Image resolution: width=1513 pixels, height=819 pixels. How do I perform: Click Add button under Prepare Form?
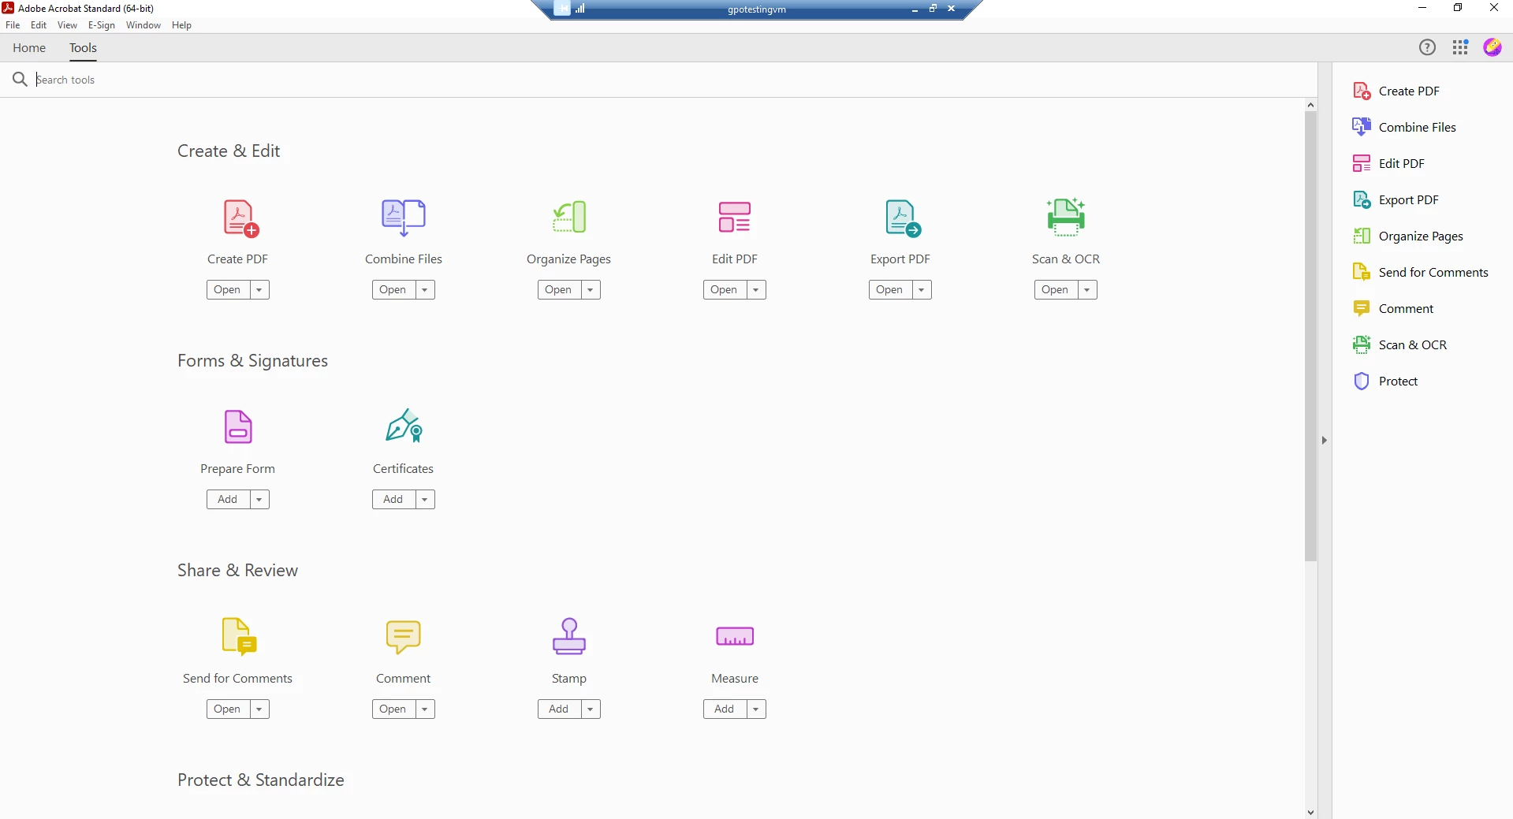(228, 500)
